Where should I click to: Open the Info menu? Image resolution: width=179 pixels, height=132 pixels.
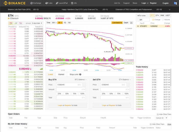tap(74, 3)
